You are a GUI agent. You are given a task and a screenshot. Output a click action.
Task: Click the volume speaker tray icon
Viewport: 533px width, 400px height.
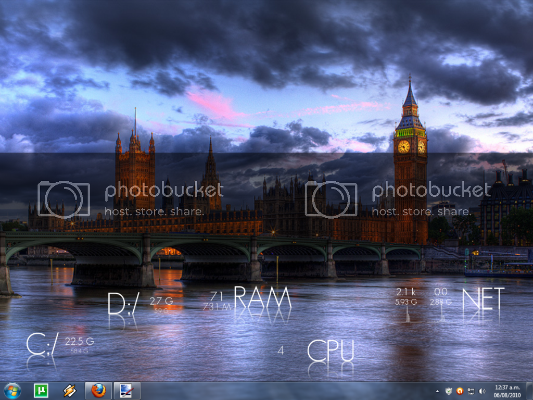(482, 391)
